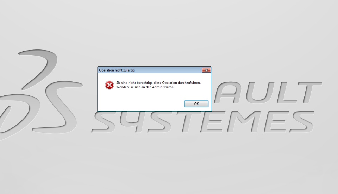The image size is (338, 194).
Task: Click the 'SYSTEMES' wordmark in the background
Action: [x=203, y=122]
